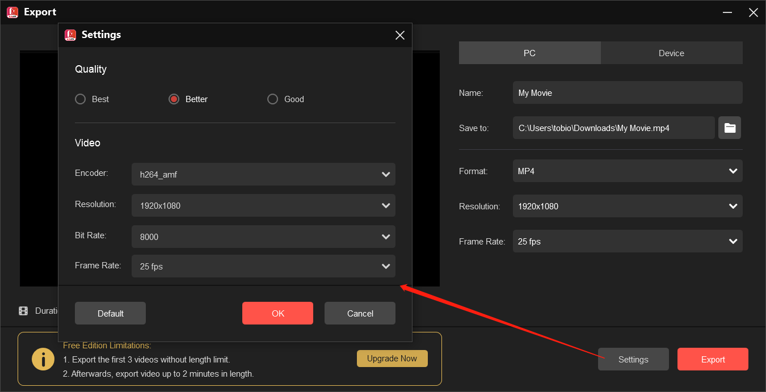Click the Duration film strip icon
The height and width of the screenshot is (392, 766).
[23, 310]
